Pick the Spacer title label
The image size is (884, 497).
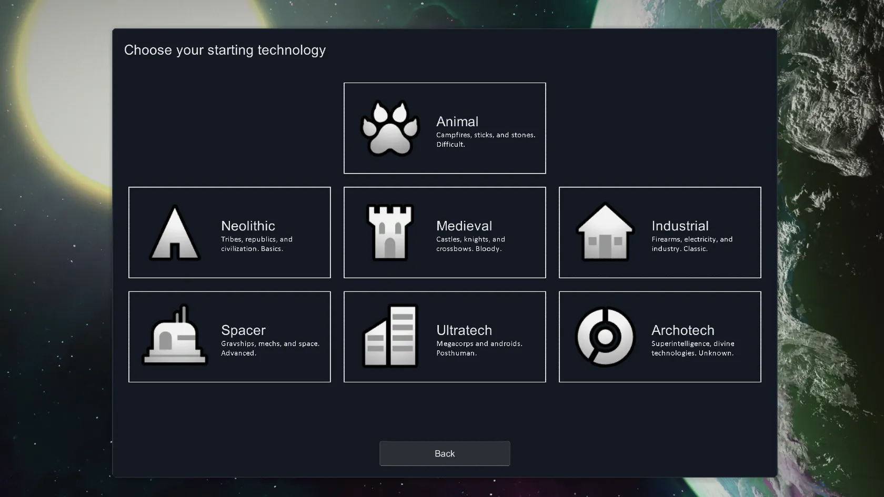tap(243, 330)
